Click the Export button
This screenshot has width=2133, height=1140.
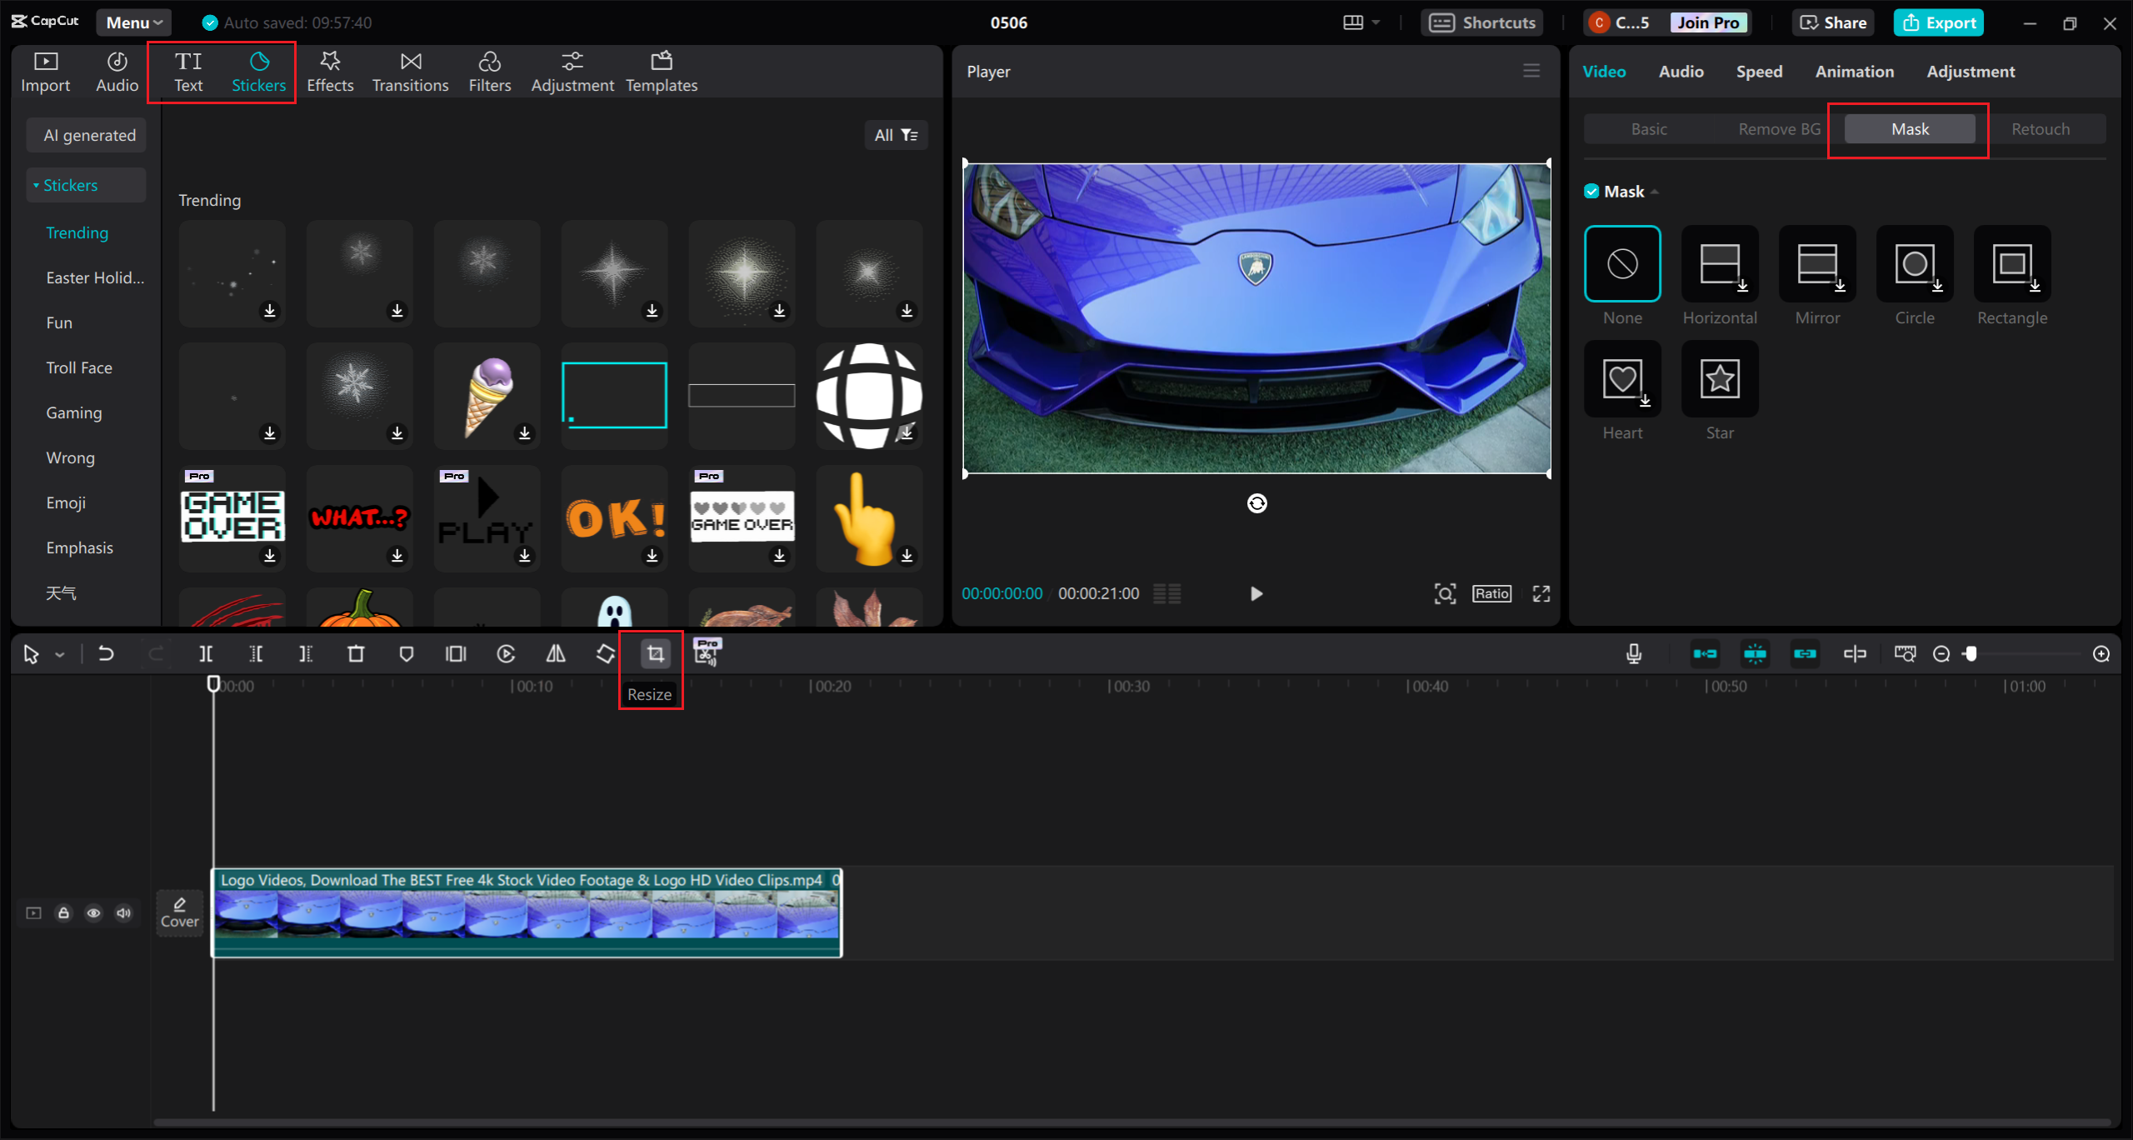tap(1938, 22)
